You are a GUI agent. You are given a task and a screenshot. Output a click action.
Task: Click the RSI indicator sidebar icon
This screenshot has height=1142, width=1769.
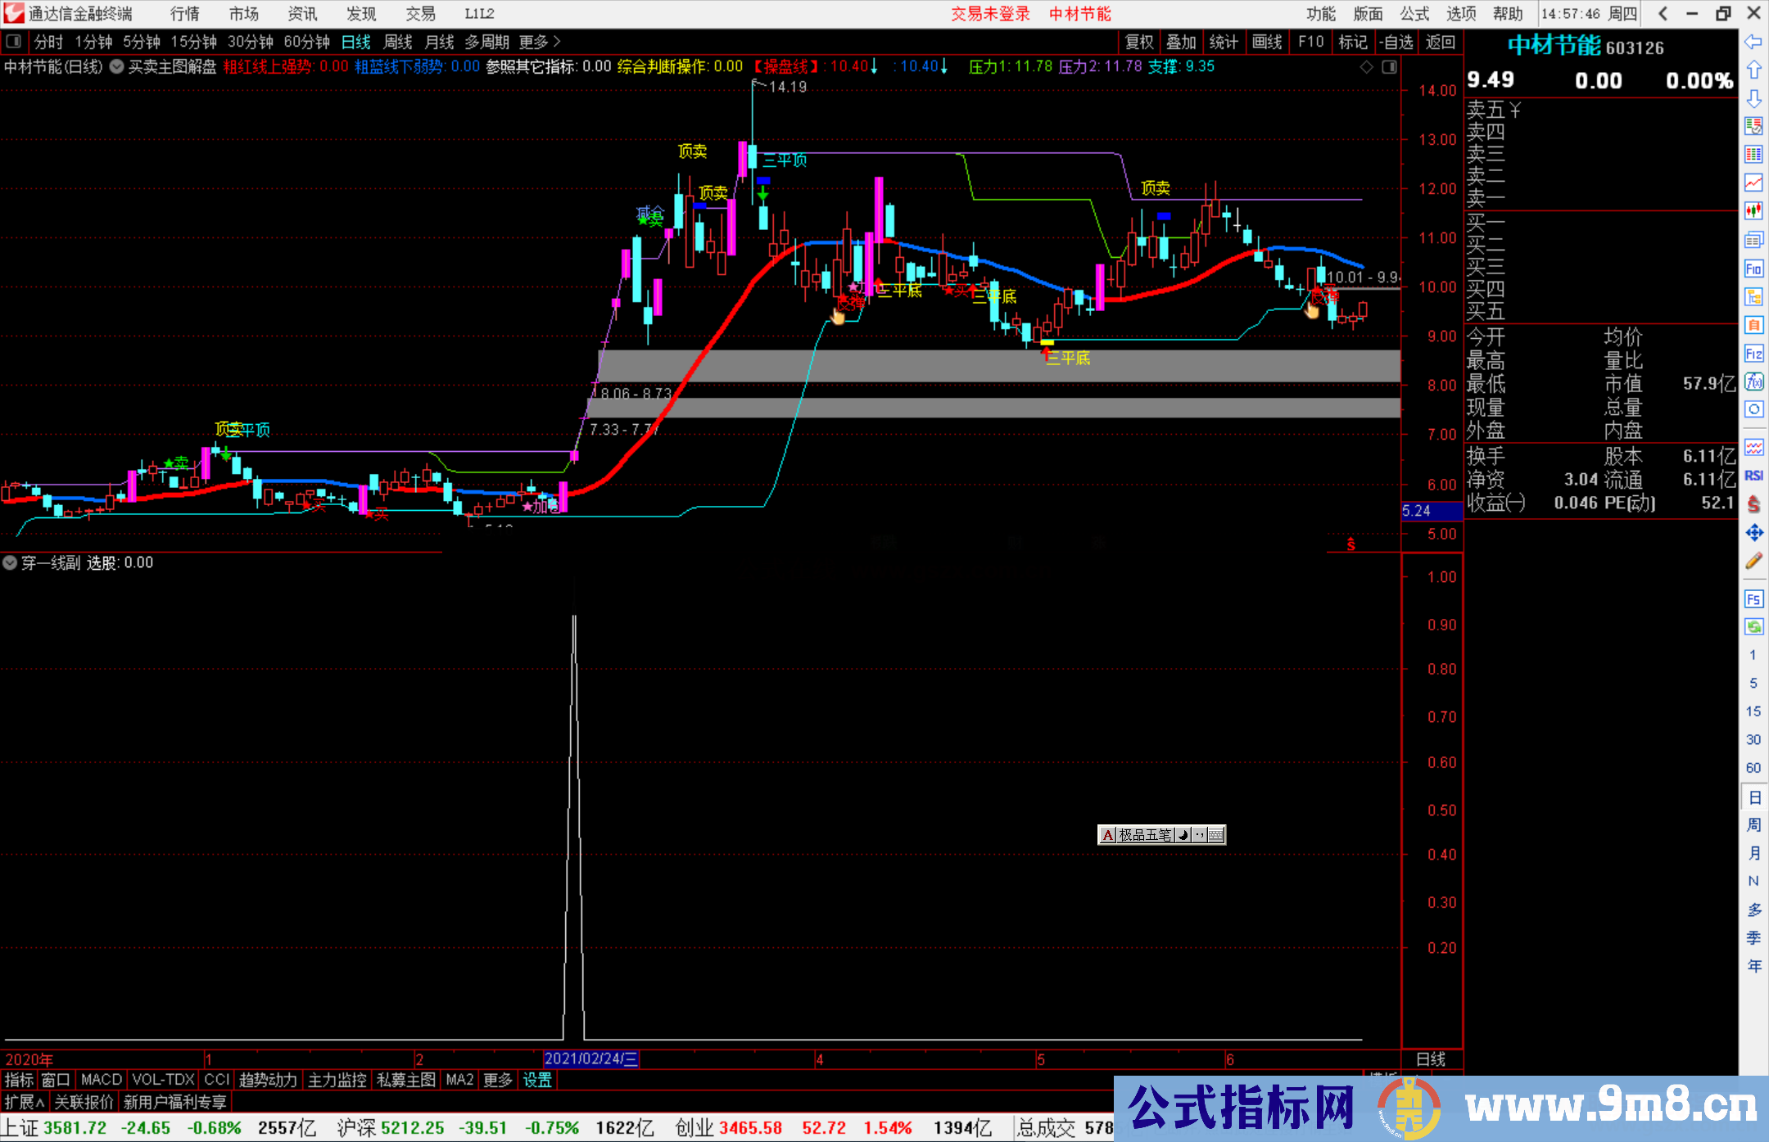click(x=1753, y=476)
